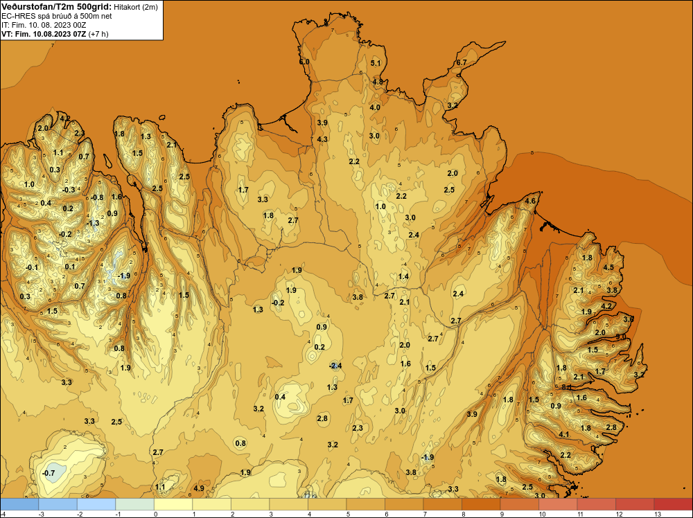Click the initial time 'IT: Fim. 10. 08. 2023 00Z'

(44, 25)
